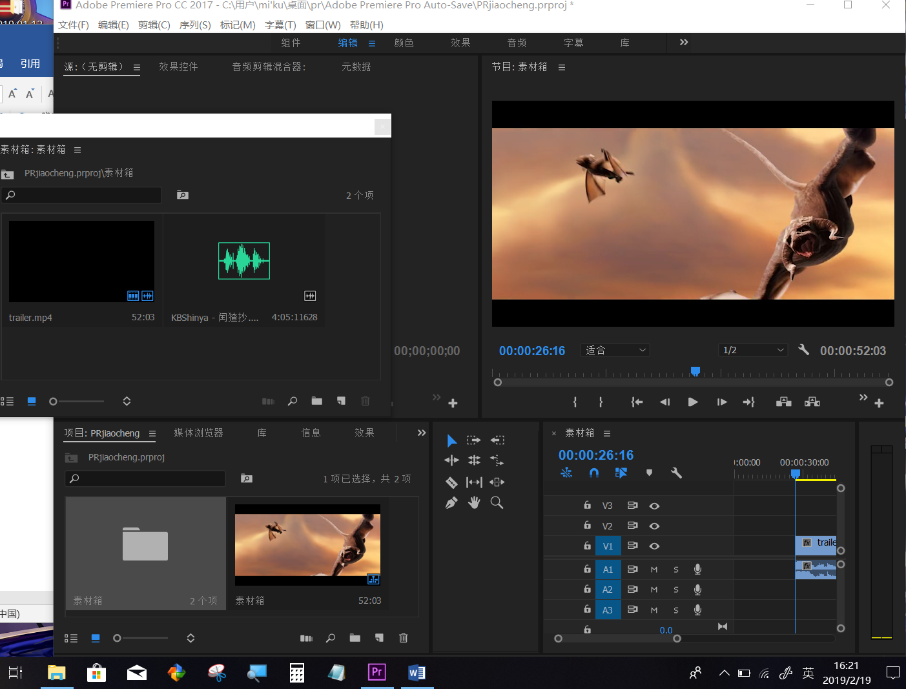Expand the workspace overflow chevron
The height and width of the screenshot is (689, 906).
[x=684, y=43]
